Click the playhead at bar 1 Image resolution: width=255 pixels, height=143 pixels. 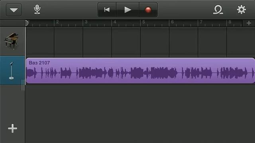point(27,23)
